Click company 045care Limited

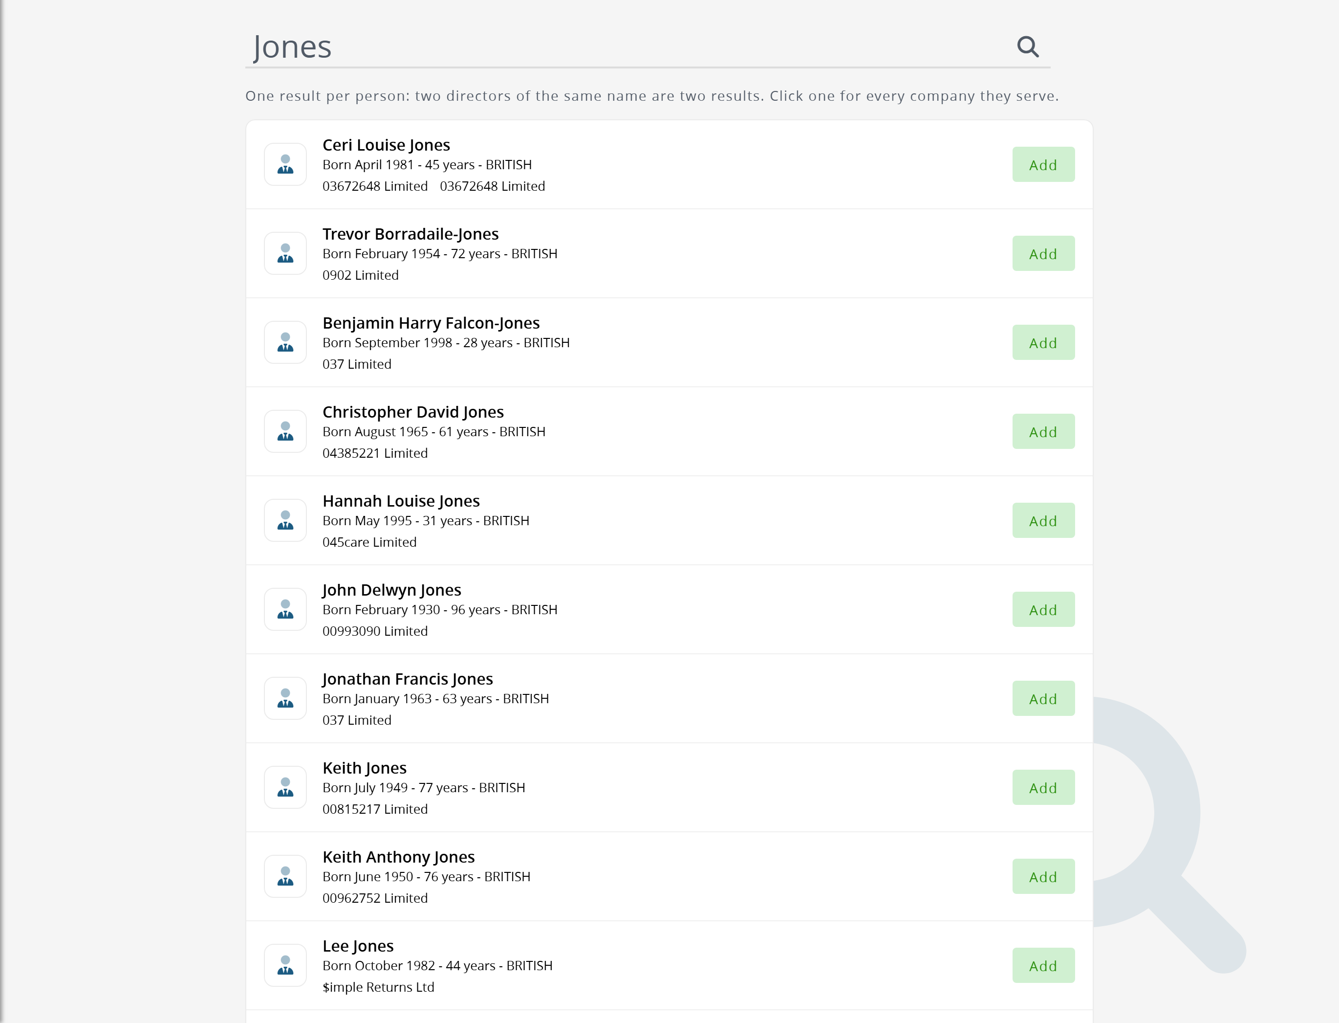point(369,542)
